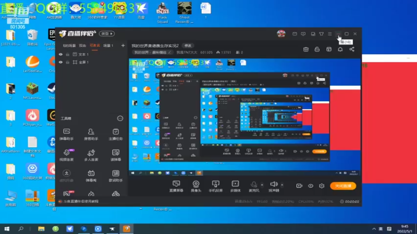Screen dimensions: 417x234
Task: Click the PK tool icon in toolbox
Action: click(x=68, y=193)
